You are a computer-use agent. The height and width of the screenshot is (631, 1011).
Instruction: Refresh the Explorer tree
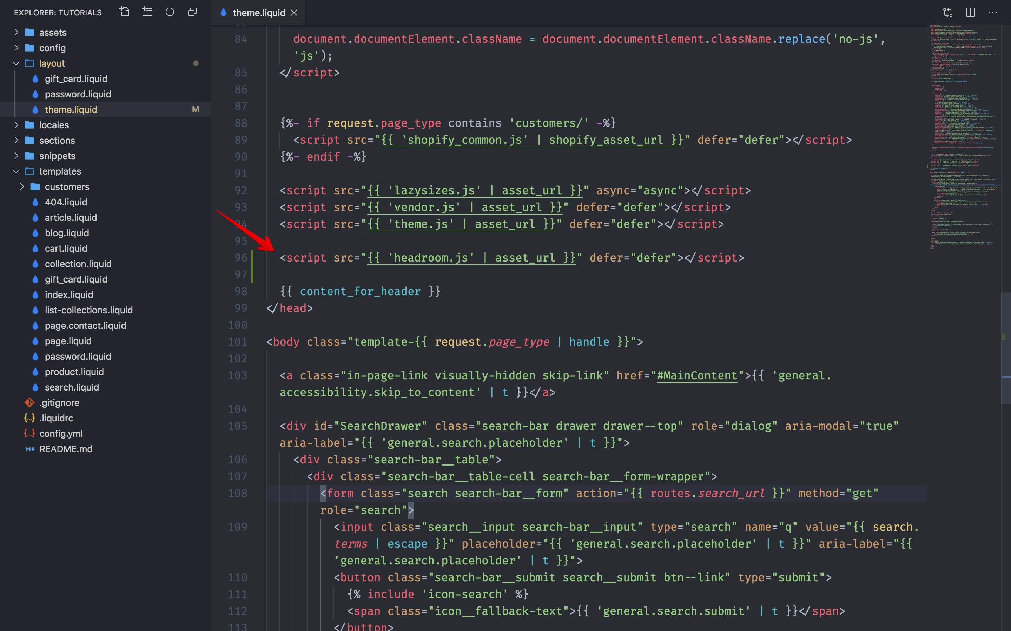pos(170,12)
